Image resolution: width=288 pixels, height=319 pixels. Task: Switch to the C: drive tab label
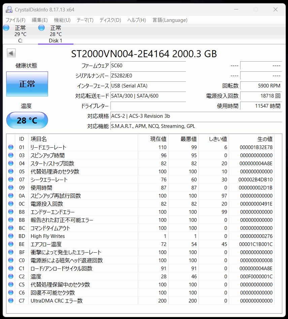[20, 41]
